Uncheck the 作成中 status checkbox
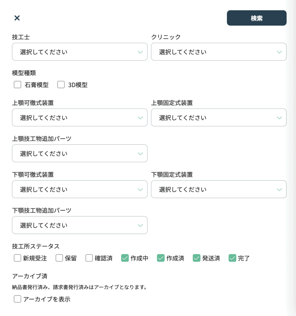The width and height of the screenshot is (296, 316). click(x=125, y=258)
